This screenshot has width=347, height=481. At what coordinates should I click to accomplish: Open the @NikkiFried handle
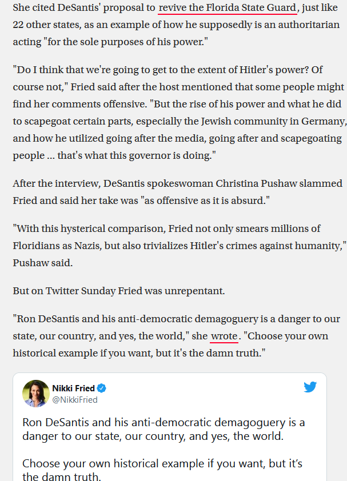[75, 400]
